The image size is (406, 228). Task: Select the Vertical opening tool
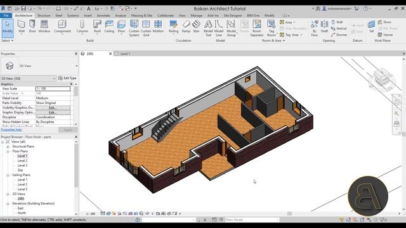[339, 28]
